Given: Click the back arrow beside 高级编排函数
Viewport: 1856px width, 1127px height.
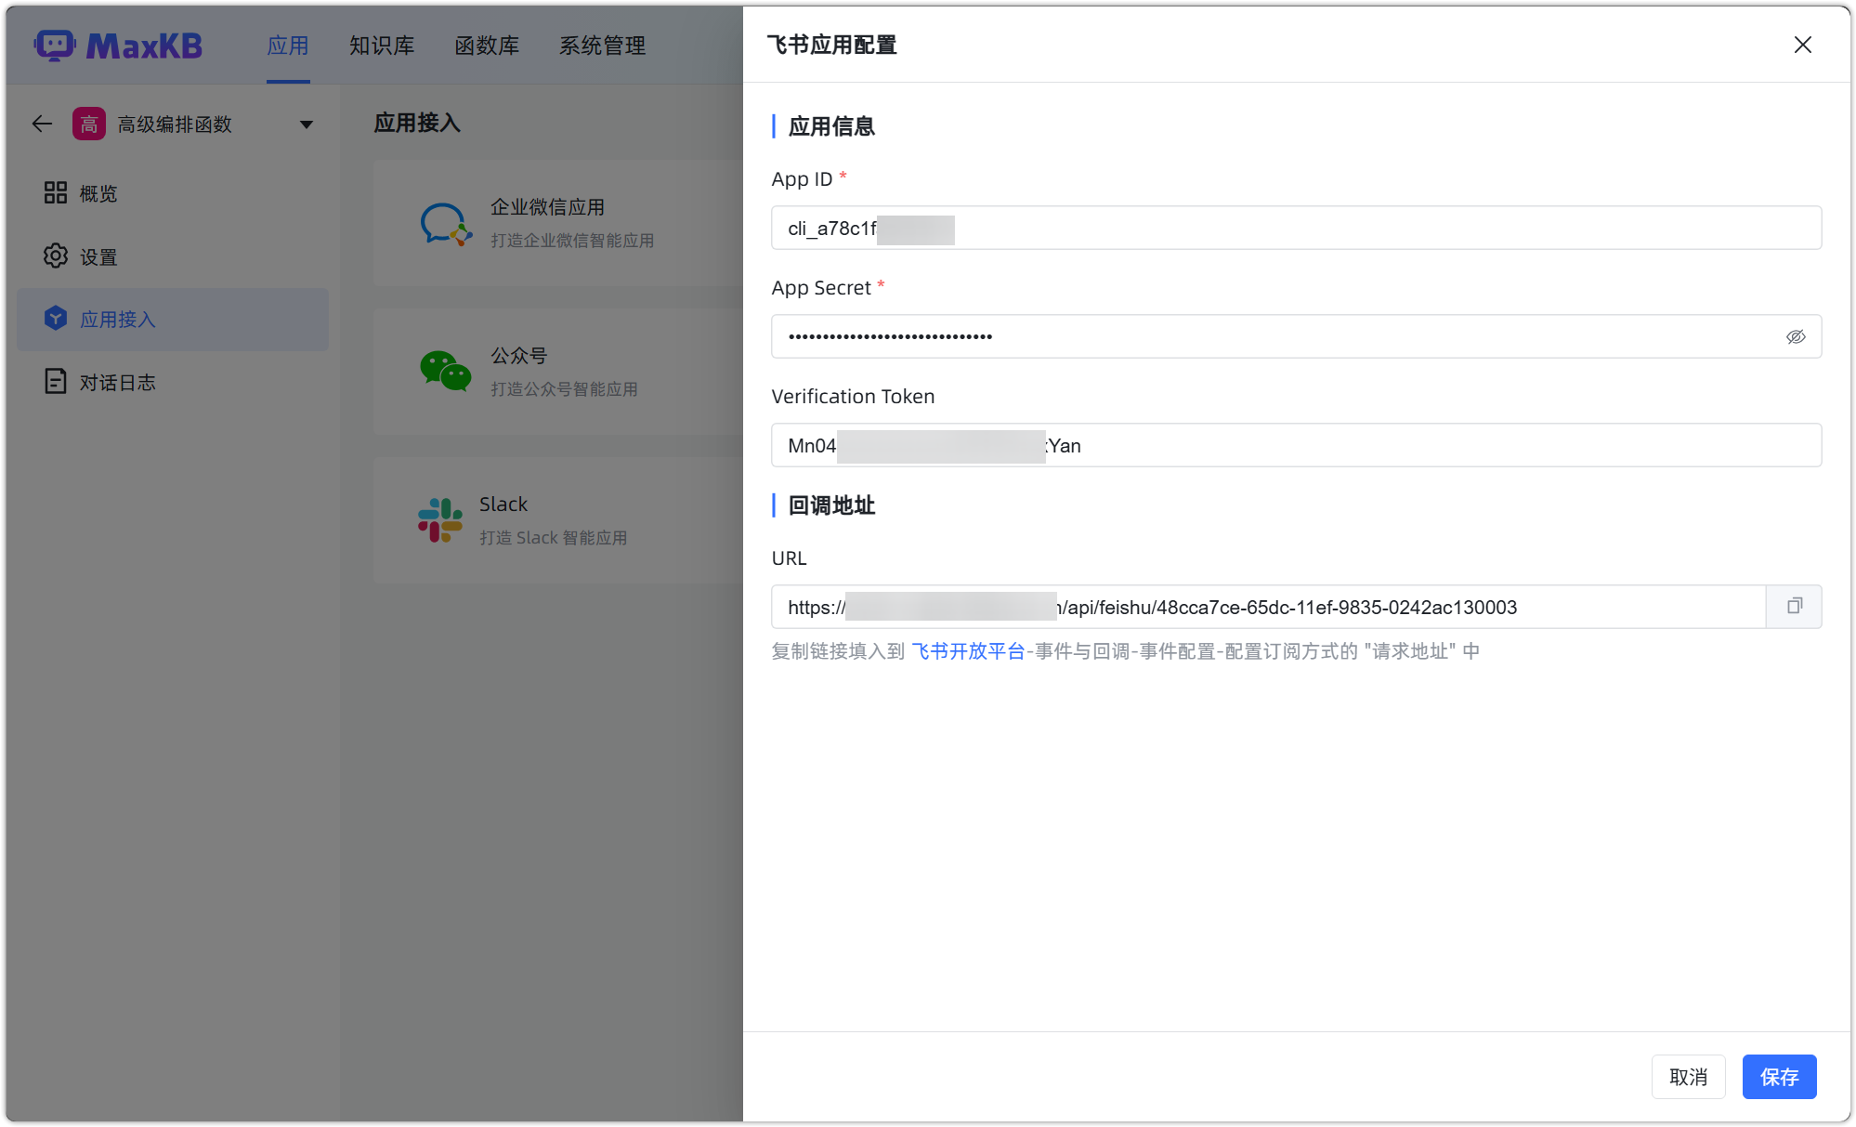Looking at the screenshot, I should pos(42,124).
